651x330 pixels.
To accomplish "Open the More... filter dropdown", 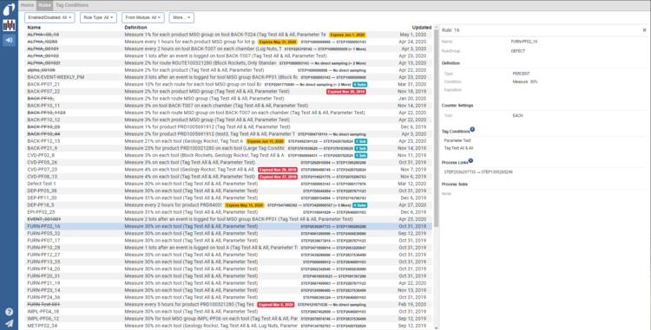I will tap(181, 18).
